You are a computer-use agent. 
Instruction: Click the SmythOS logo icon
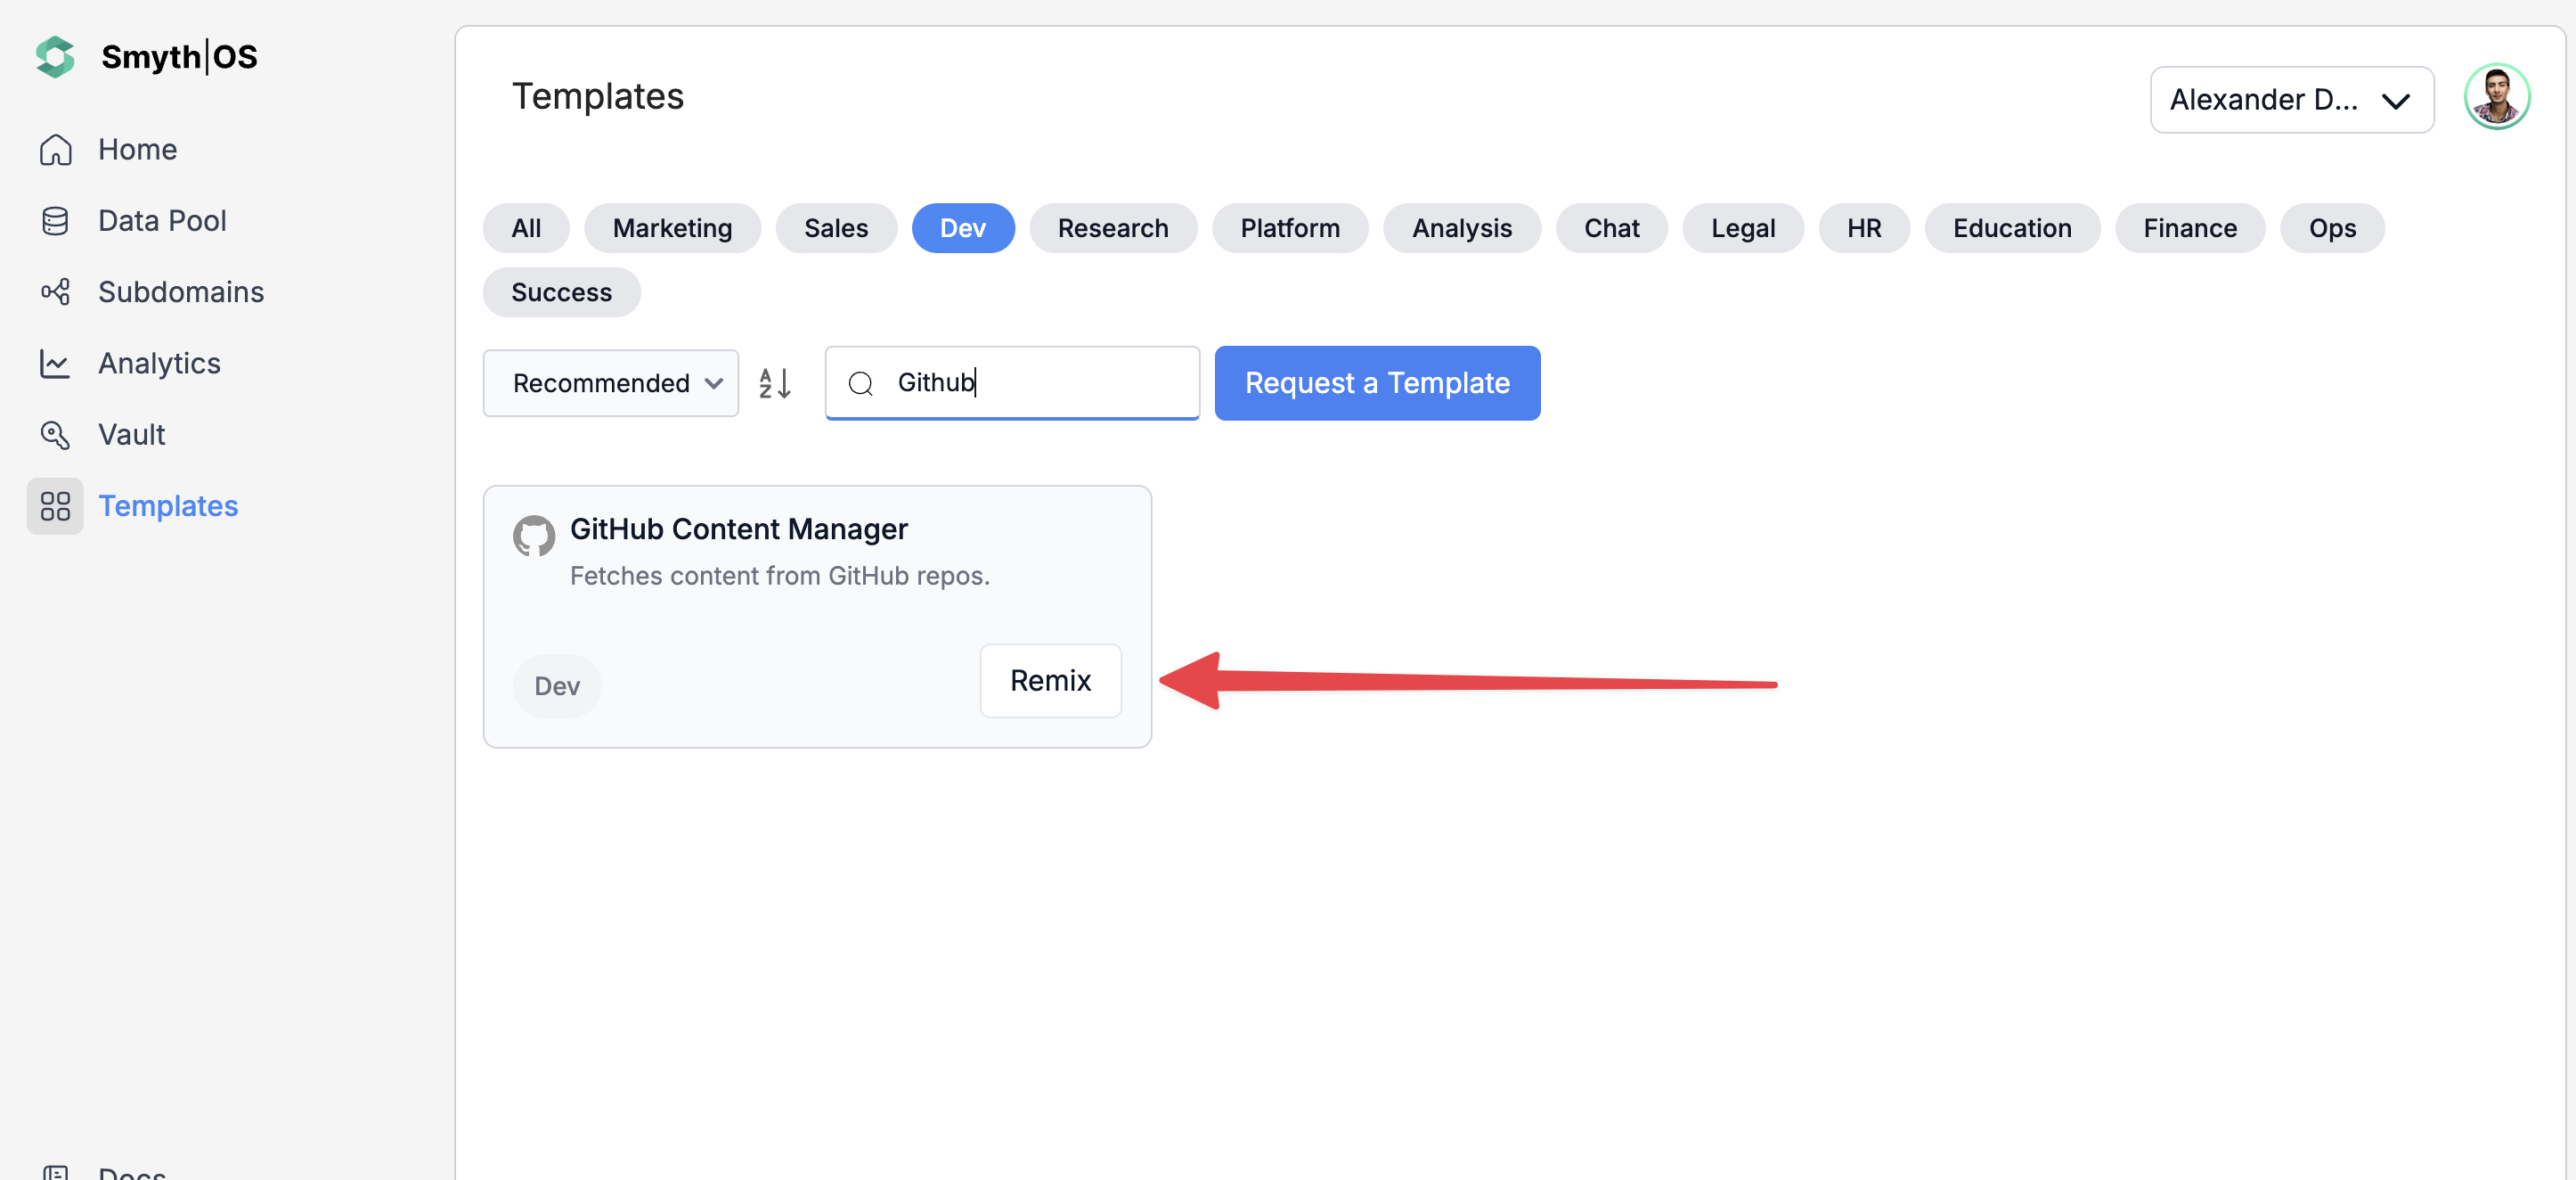pos(55,57)
